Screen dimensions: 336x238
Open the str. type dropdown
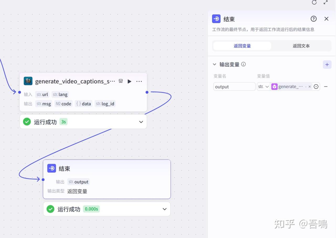263,87
